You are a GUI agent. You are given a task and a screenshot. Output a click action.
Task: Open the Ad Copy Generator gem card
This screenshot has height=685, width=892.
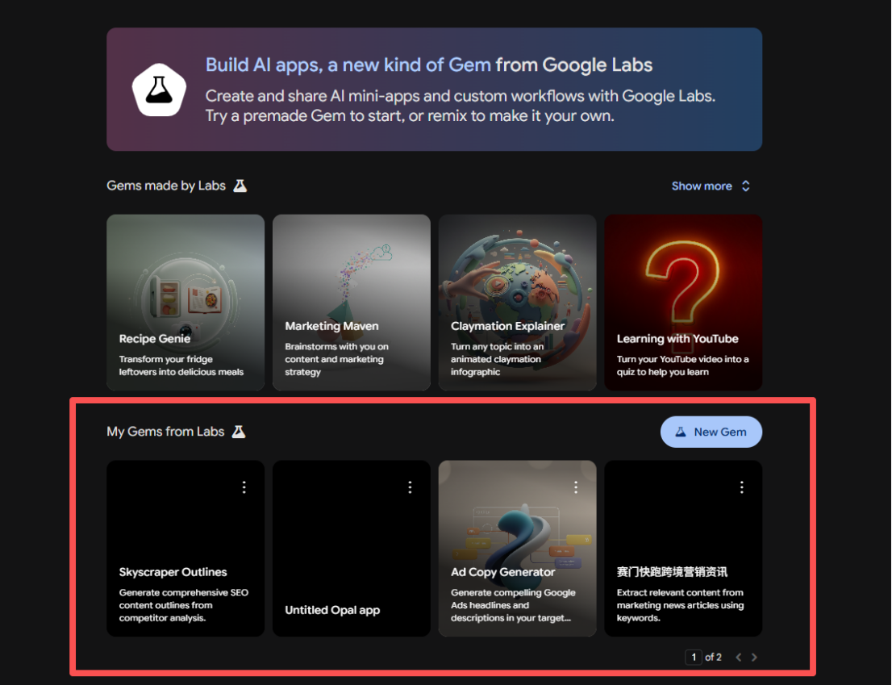pyautogui.click(x=517, y=548)
